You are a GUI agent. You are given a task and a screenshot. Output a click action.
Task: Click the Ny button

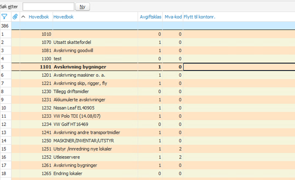click(82, 7)
